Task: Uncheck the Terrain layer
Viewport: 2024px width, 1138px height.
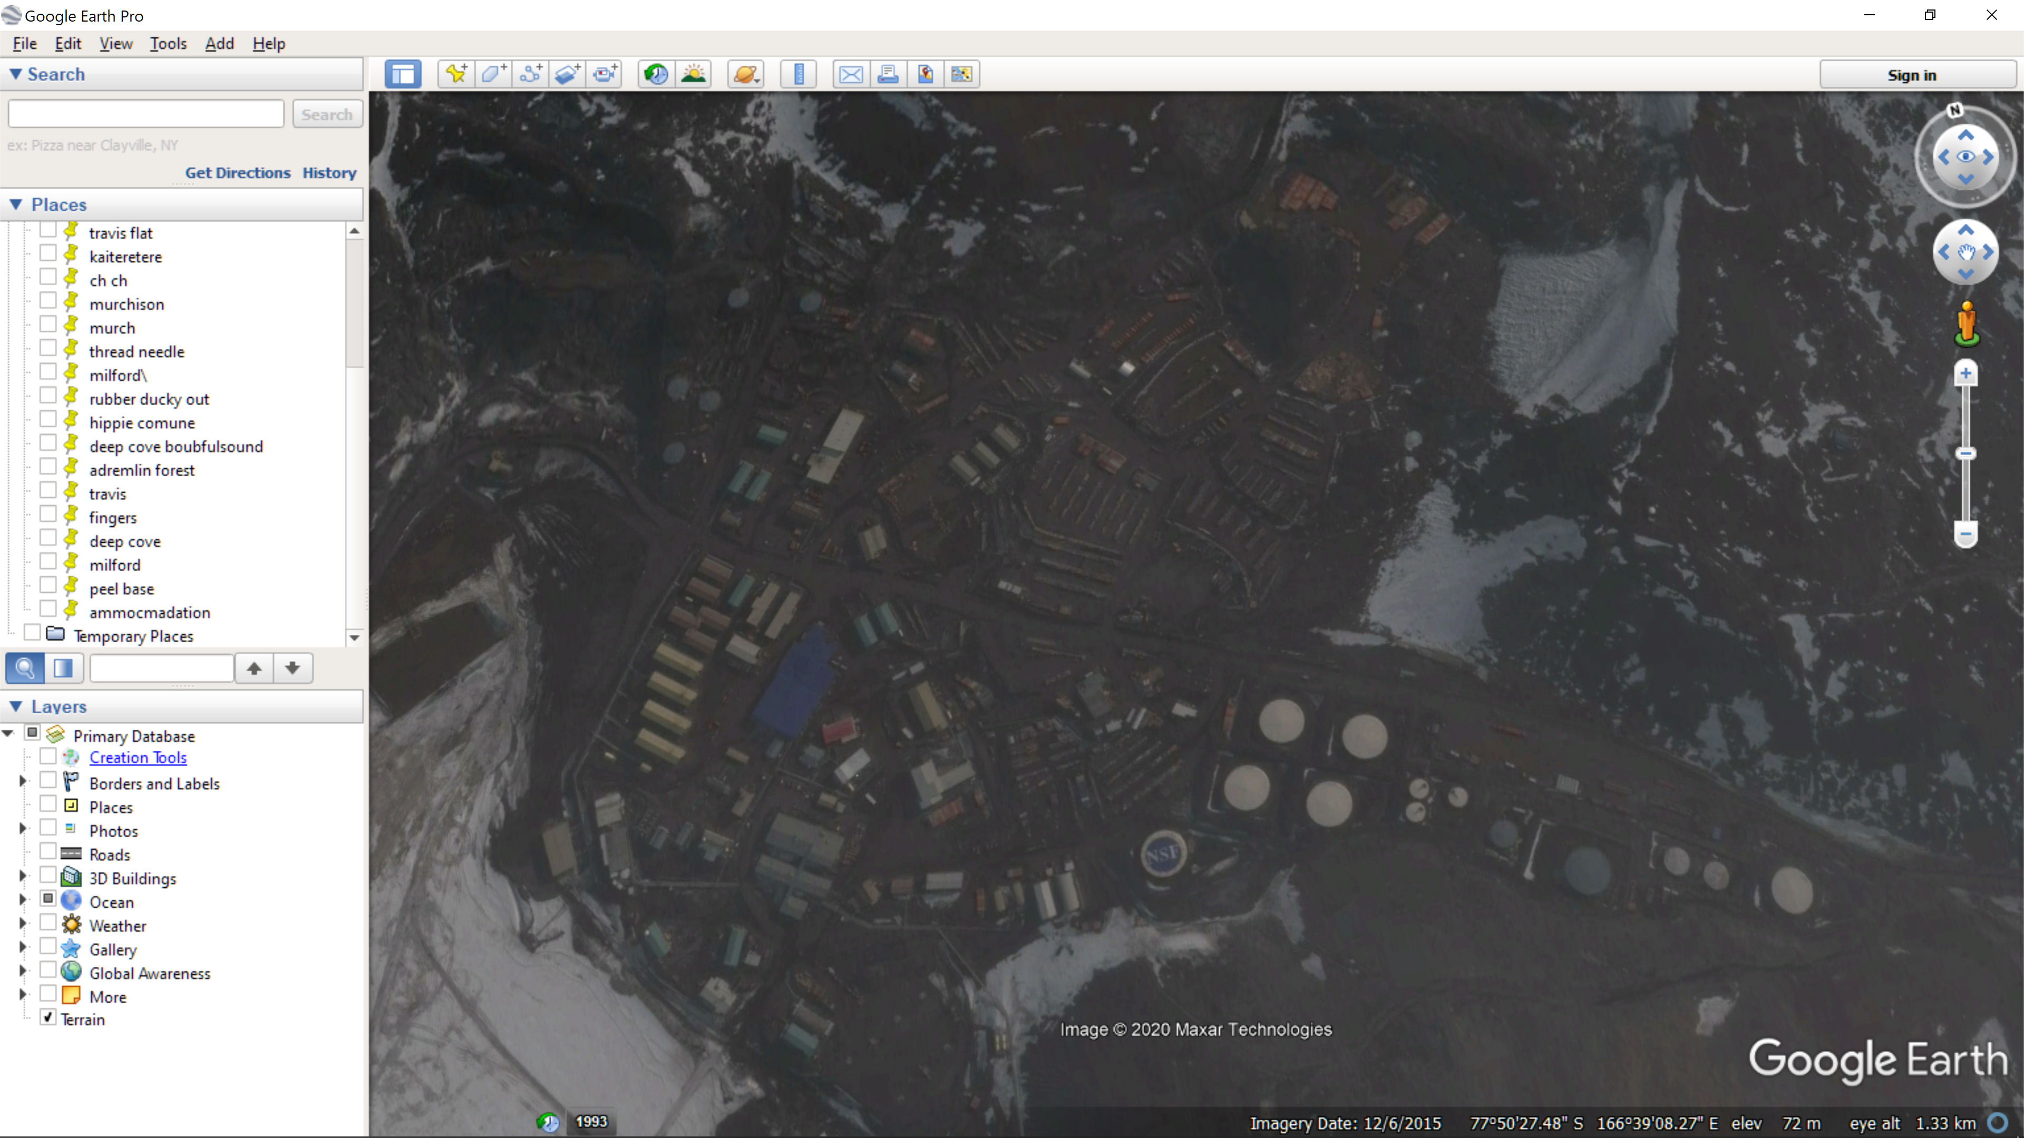Action: (x=48, y=1018)
